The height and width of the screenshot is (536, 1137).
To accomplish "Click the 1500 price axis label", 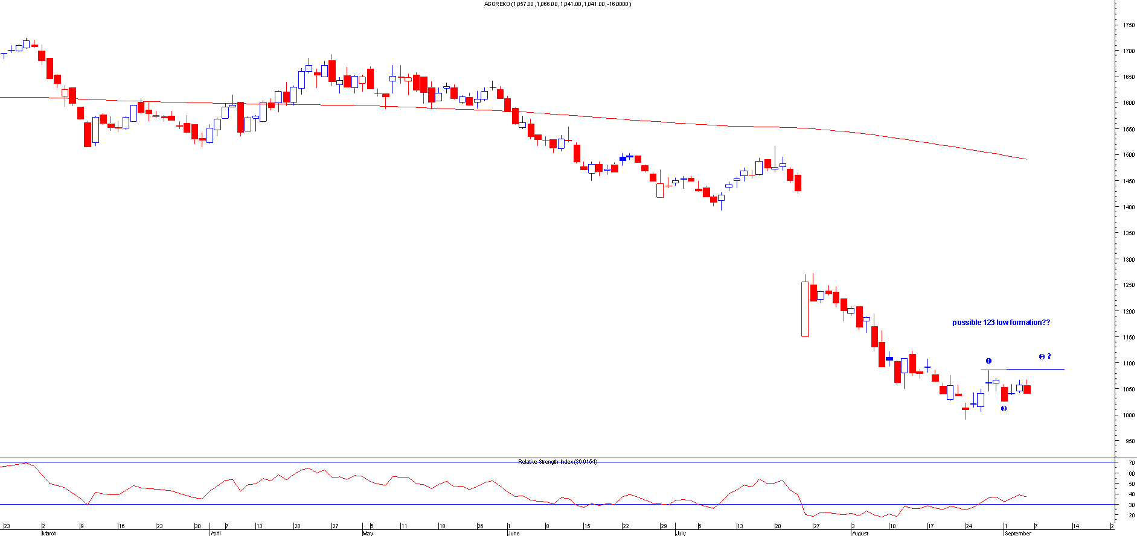I will 1128,155.
